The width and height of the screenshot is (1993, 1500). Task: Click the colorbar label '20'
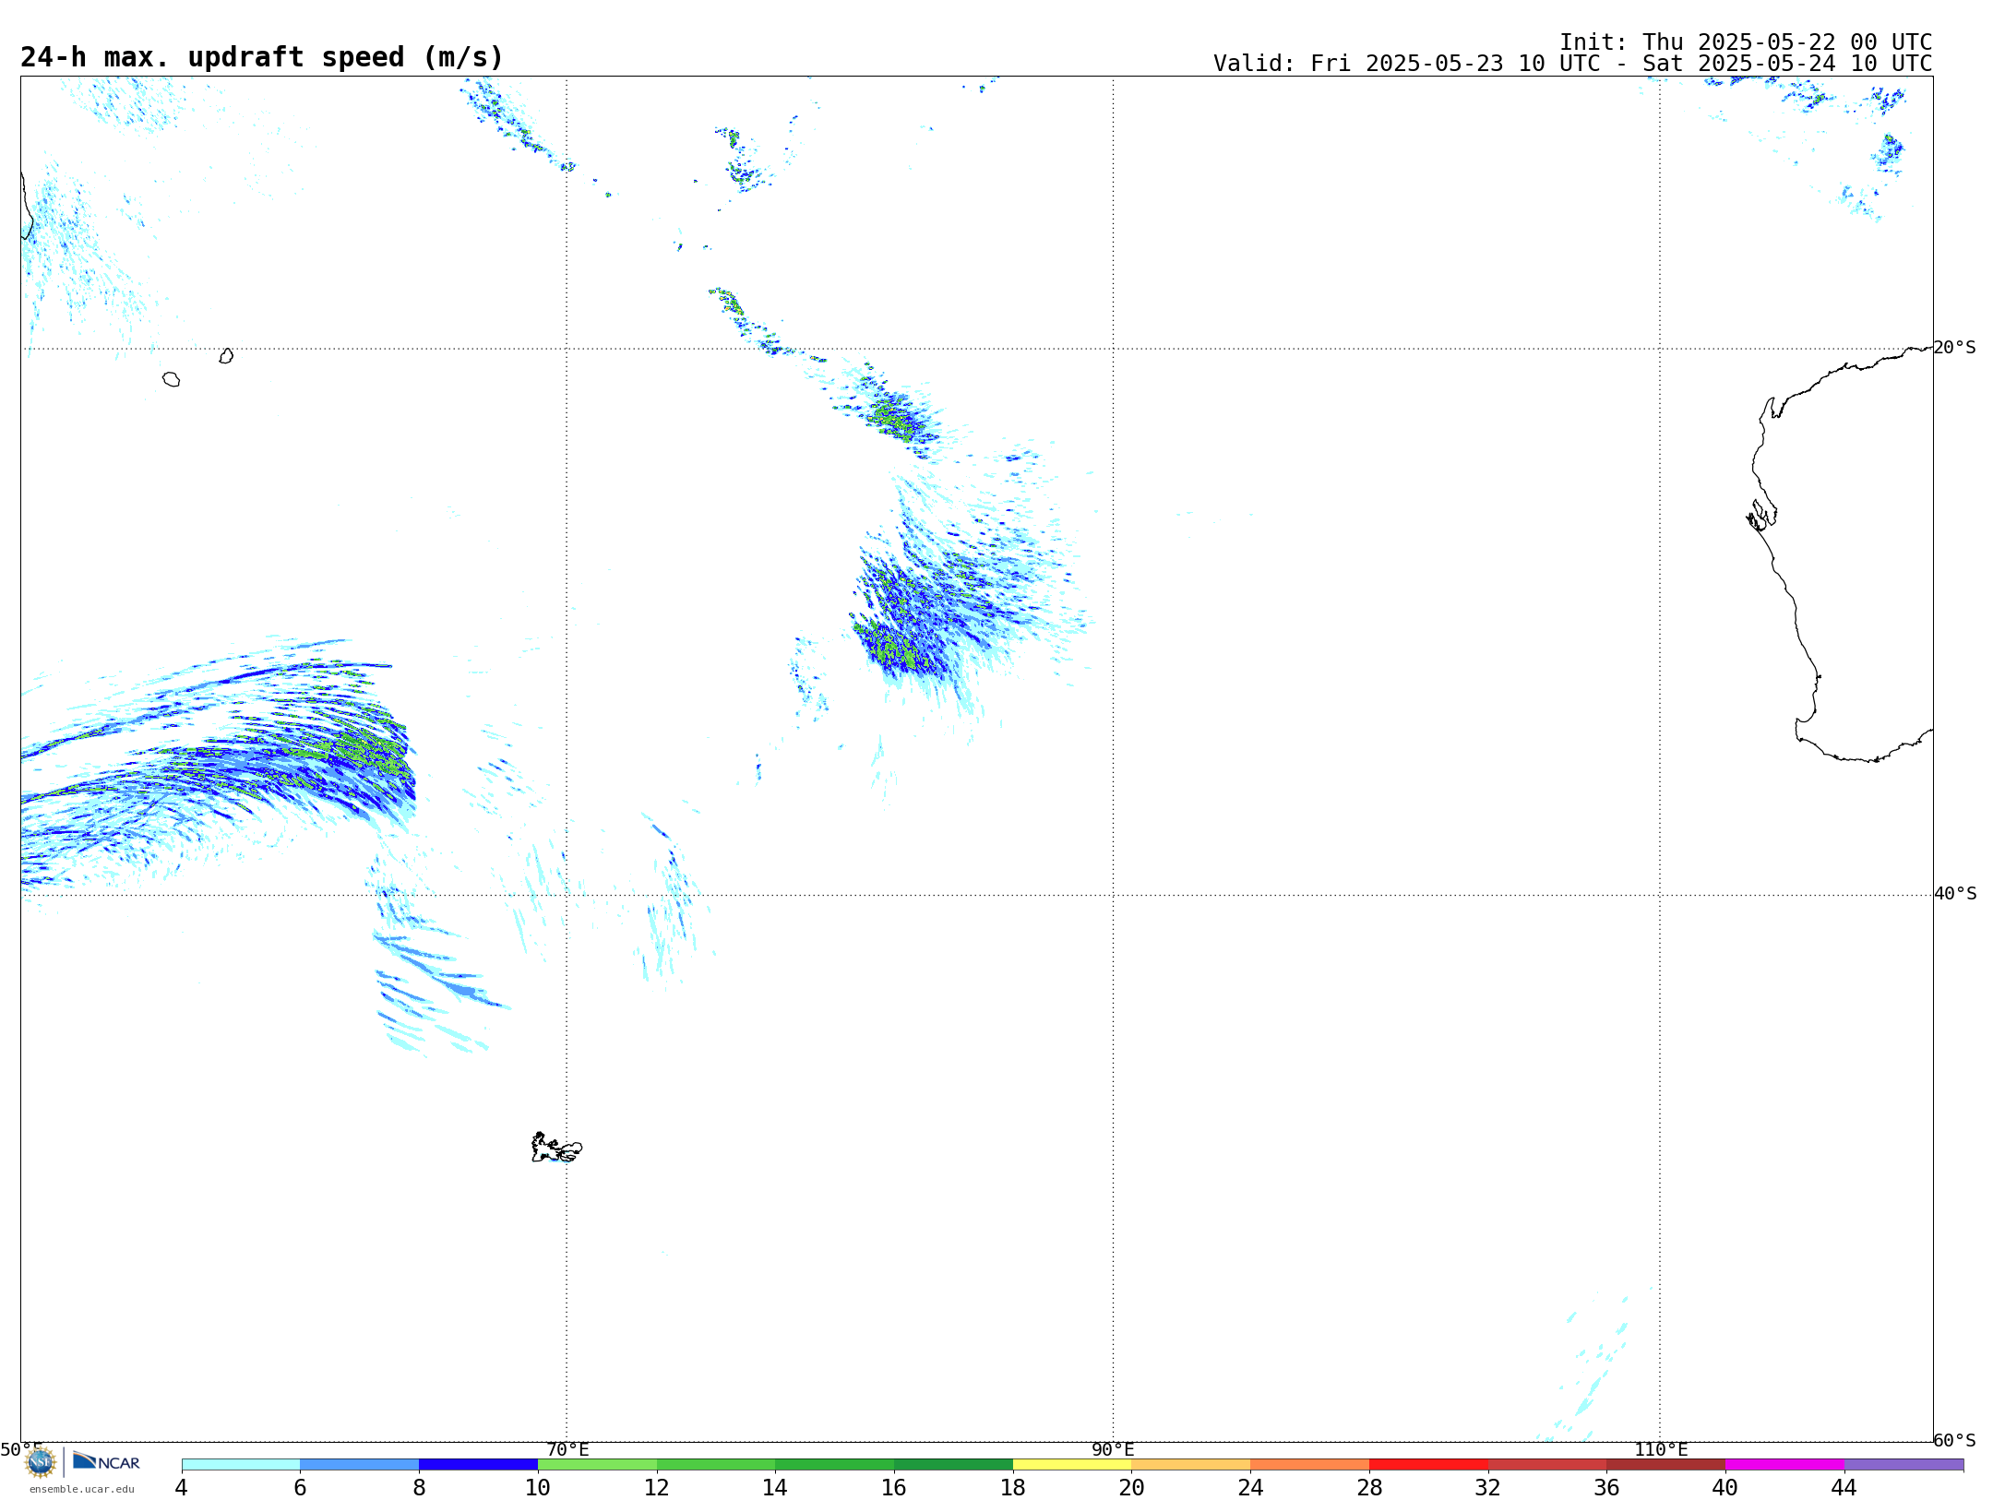1132,1488
